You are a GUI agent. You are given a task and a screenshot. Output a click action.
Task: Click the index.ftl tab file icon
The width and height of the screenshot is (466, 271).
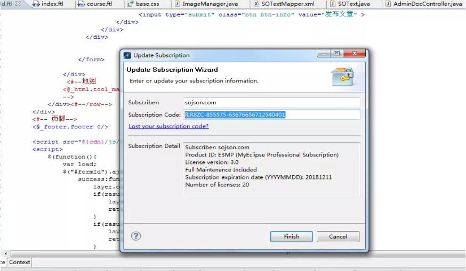click(x=36, y=4)
